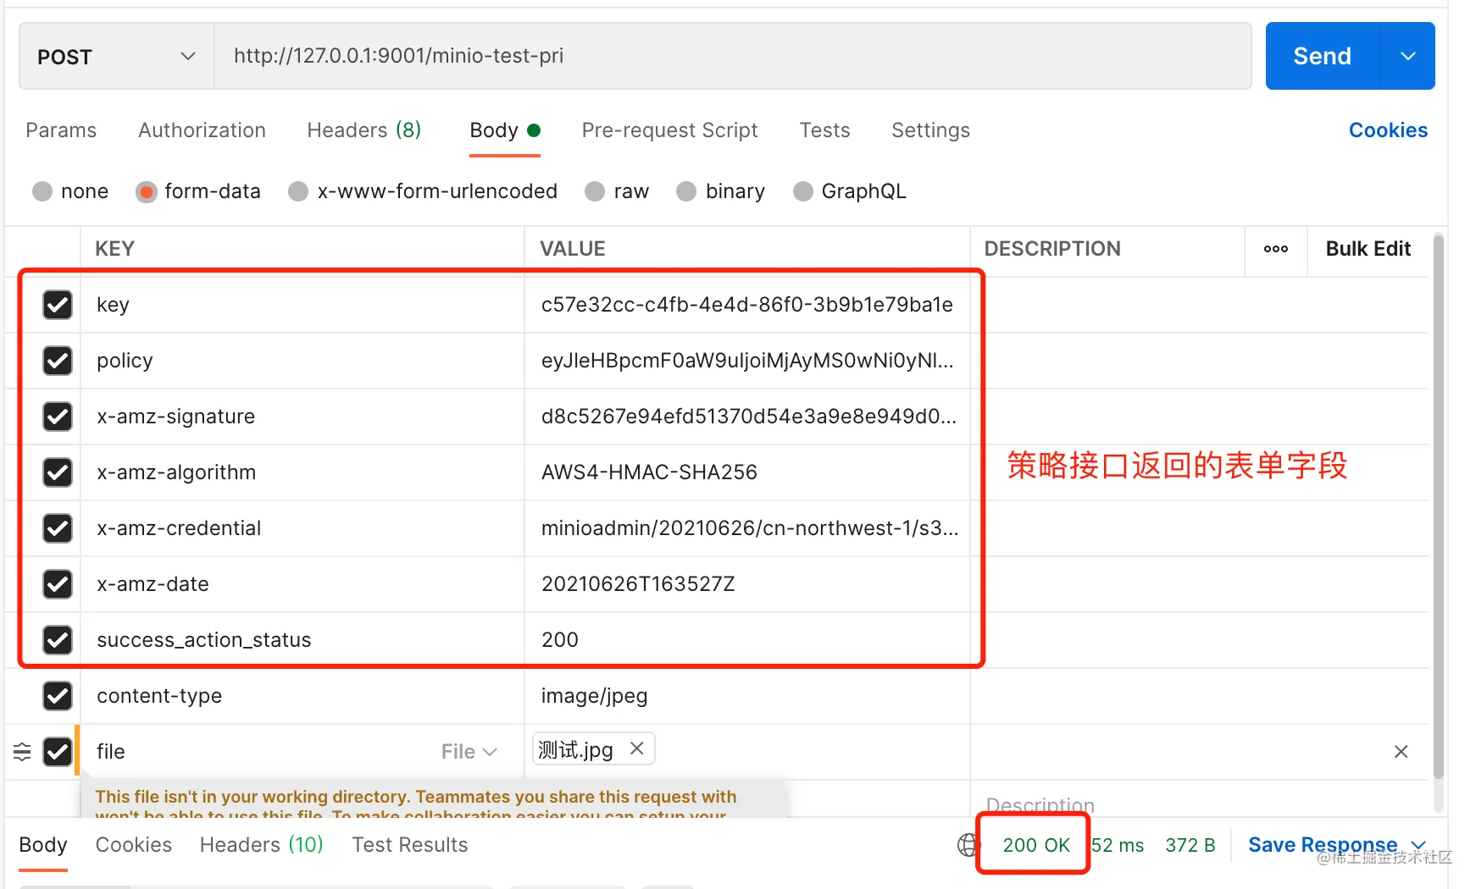This screenshot has width=1476, height=889.
Task: Open the Tests tab
Action: pos(824,130)
